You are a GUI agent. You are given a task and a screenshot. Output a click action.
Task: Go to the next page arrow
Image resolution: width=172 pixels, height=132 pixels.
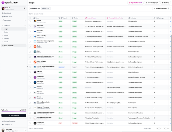tap(164, 129)
